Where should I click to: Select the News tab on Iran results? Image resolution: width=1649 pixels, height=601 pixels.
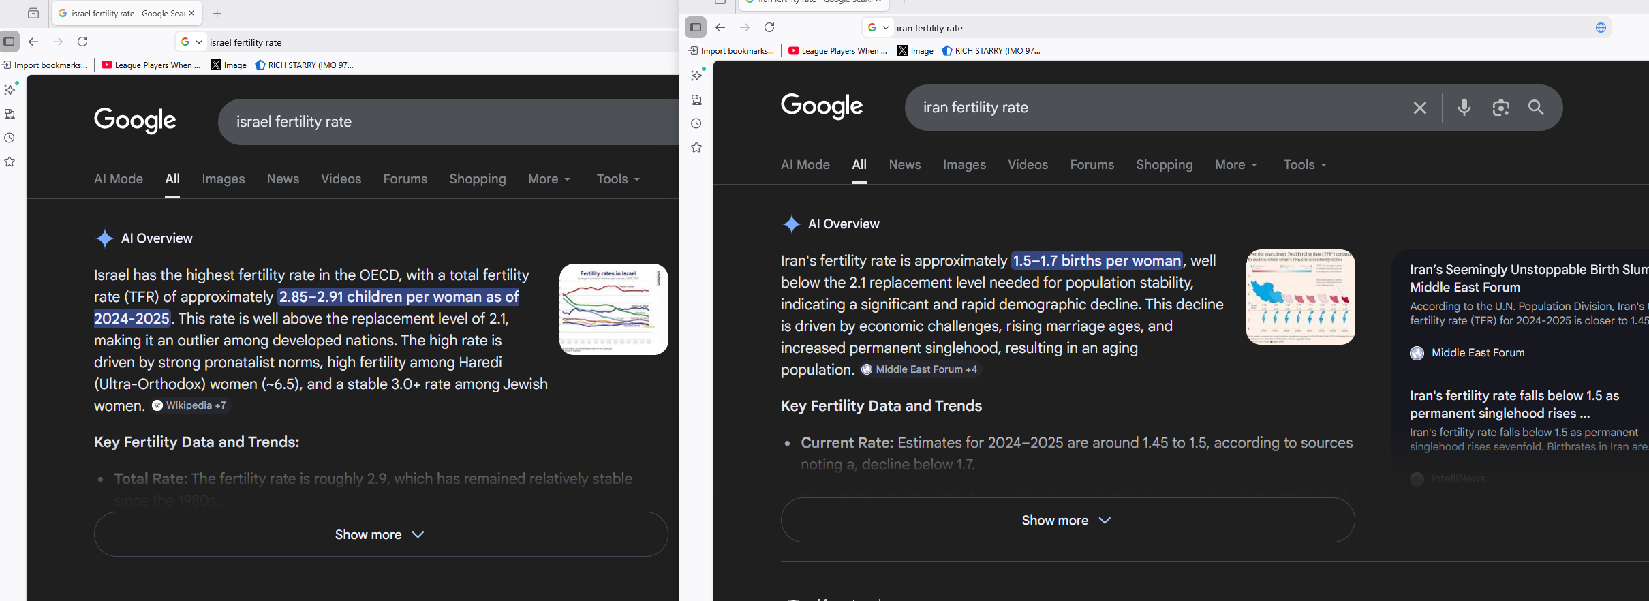tap(905, 165)
